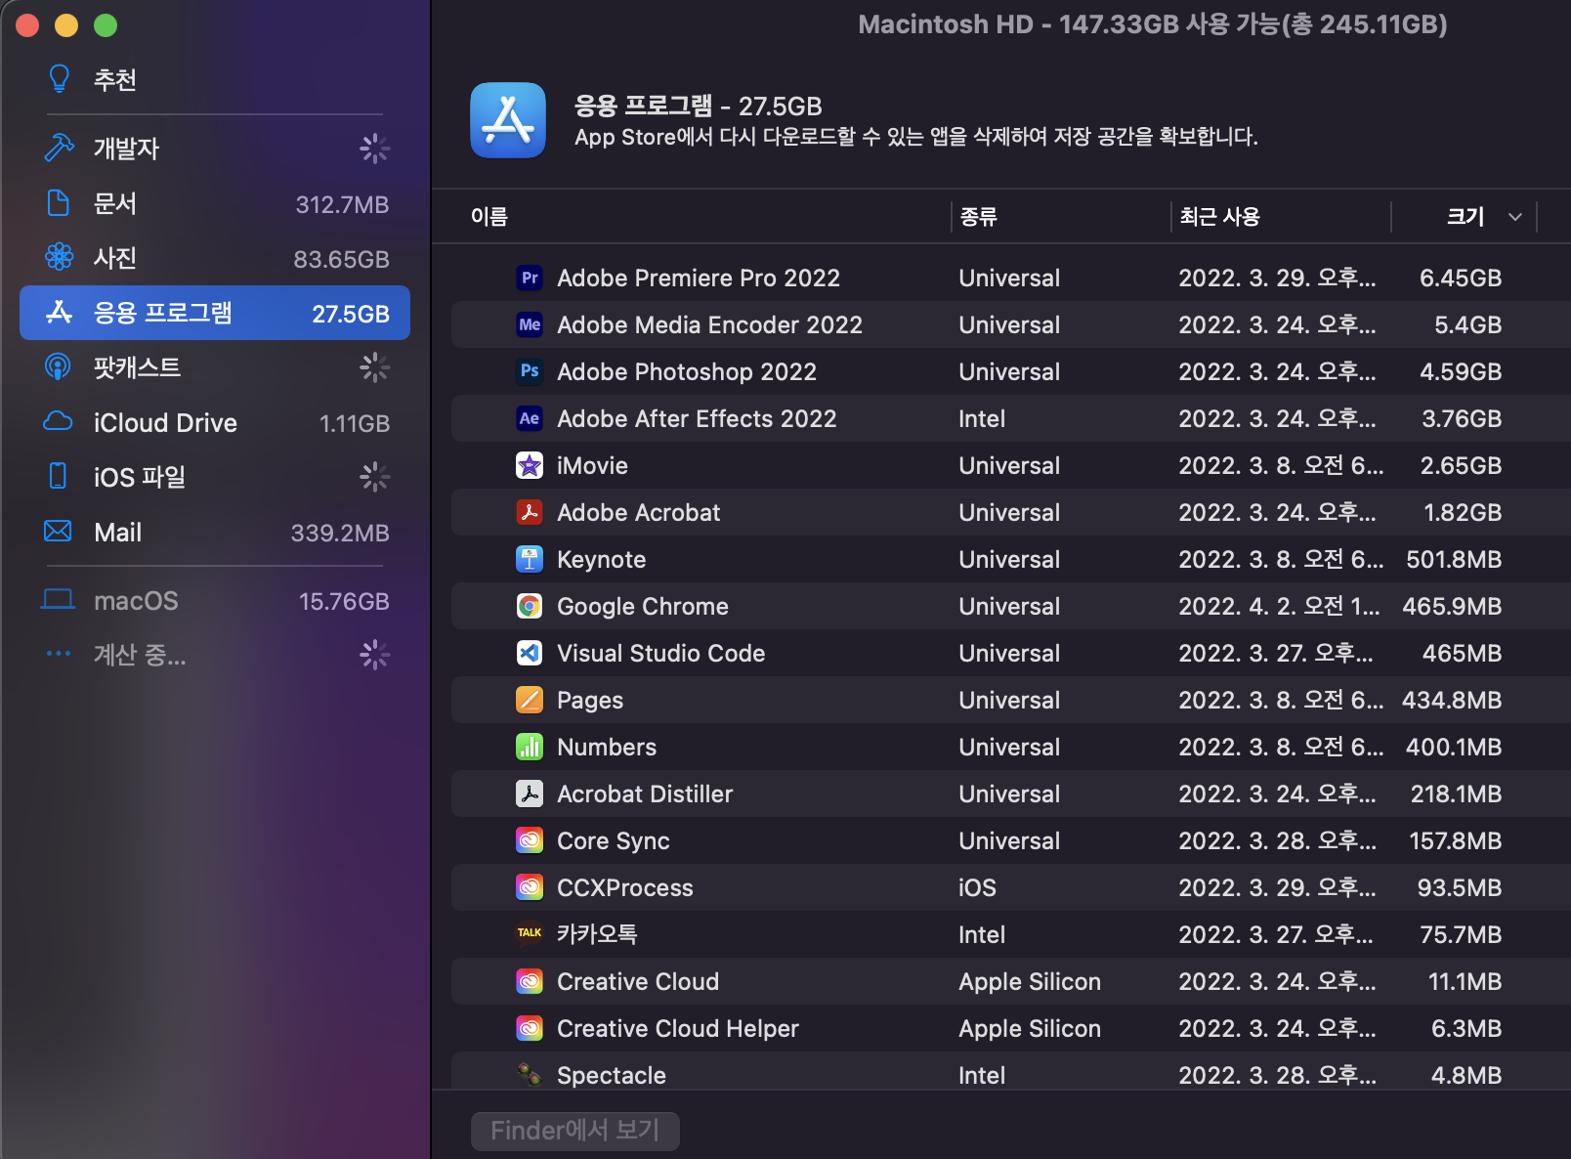Click the phone icon for iOS 파일
The width and height of the screenshot is (1571, 1159).
(59, 476)
